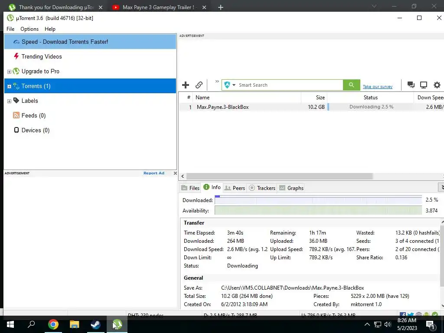Switch to the Files tab

click(x=190, y=188)
